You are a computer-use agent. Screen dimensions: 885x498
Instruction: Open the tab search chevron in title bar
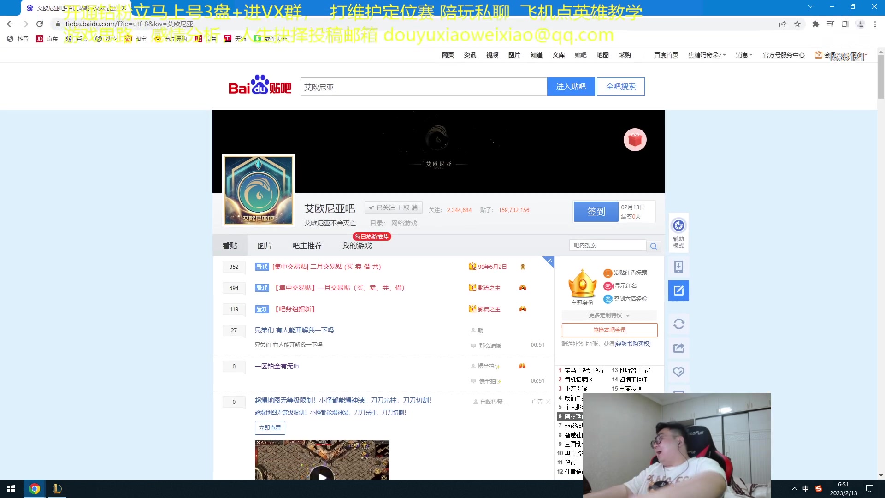(811, 6)
